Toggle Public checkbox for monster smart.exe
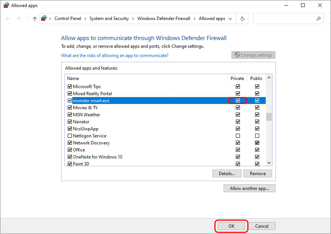 [x=257, y=101]
